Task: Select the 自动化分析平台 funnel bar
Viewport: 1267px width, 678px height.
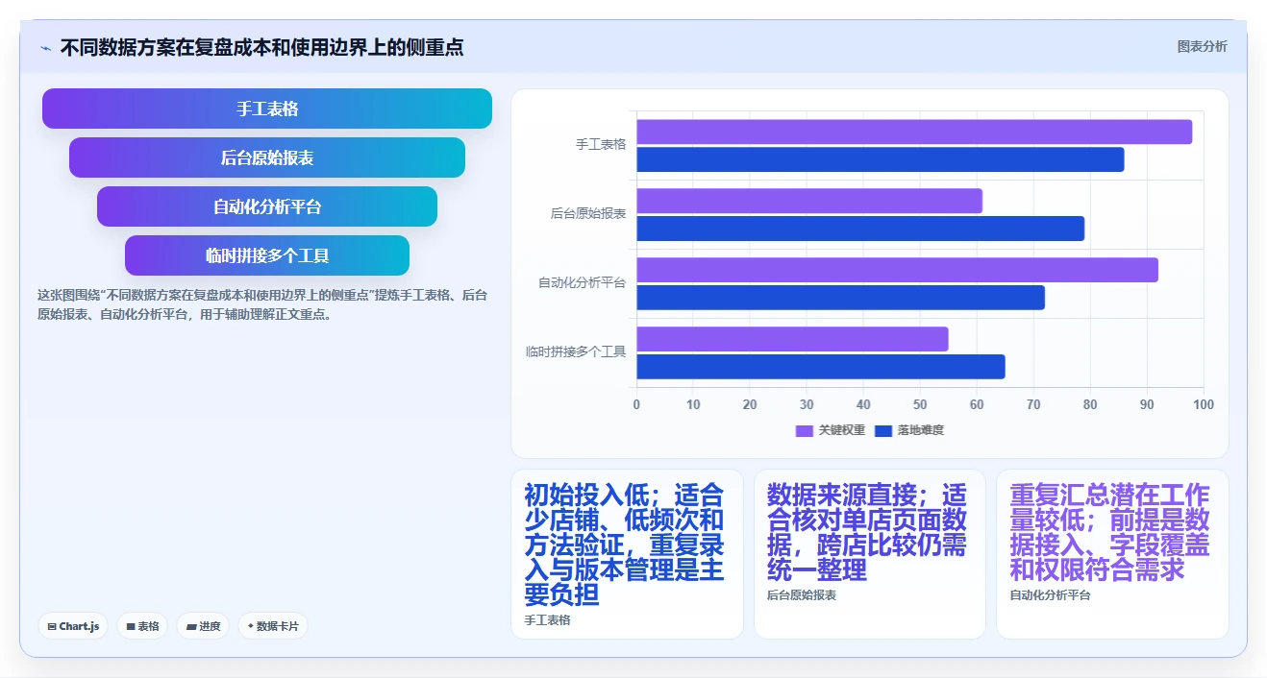Action: pos(267,206)
